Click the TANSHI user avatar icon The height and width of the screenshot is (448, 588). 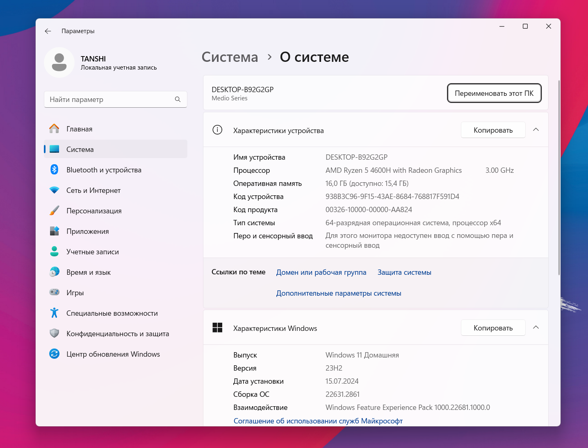pos(59,62)
